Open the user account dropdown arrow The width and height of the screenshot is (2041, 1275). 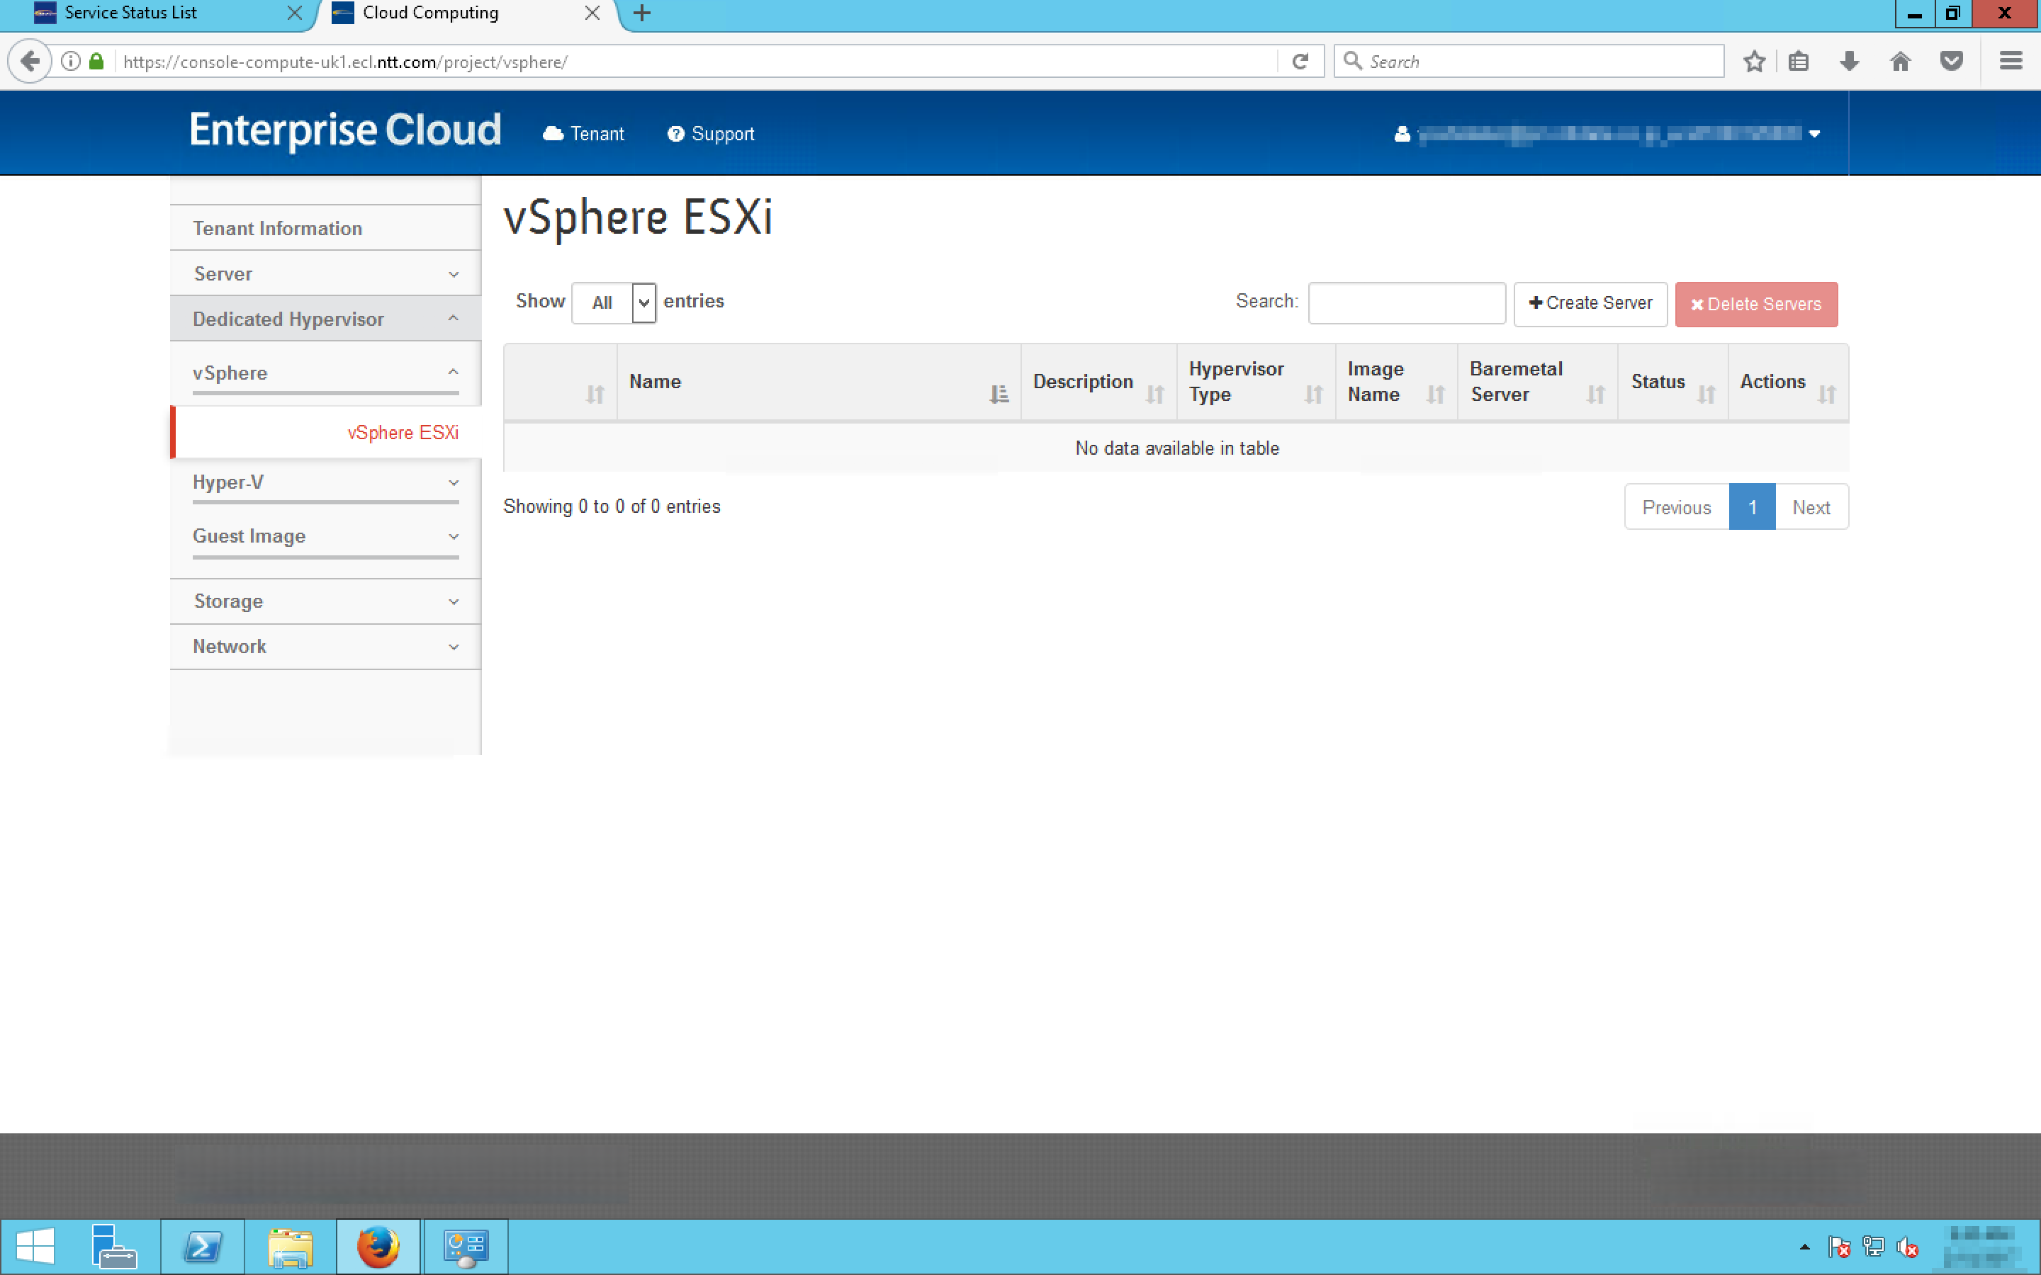(1814, 134)
